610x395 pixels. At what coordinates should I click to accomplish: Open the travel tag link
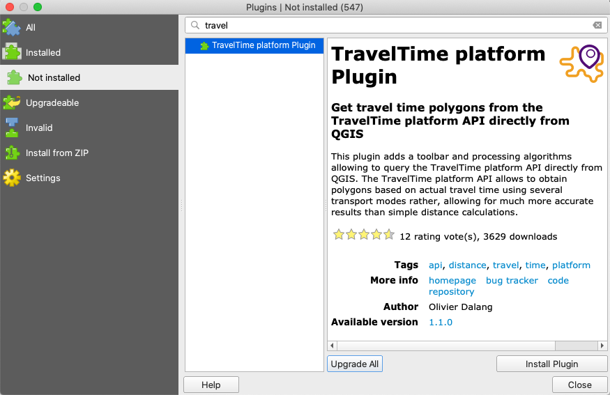coord(505,265)
